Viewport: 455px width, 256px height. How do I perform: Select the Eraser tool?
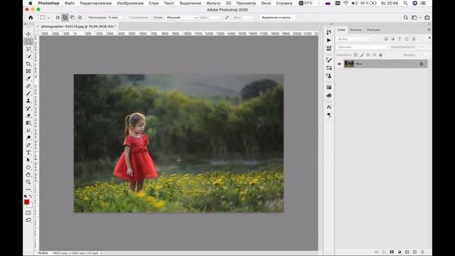point(28,115)
